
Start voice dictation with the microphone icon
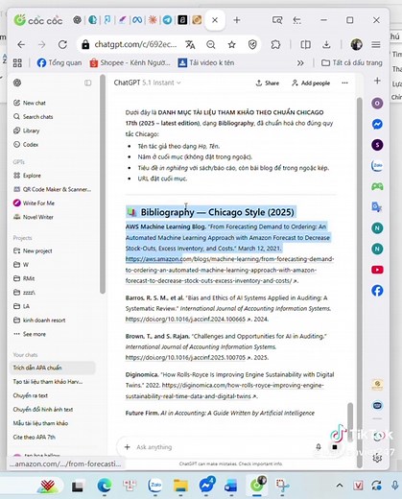coord(319,447)
